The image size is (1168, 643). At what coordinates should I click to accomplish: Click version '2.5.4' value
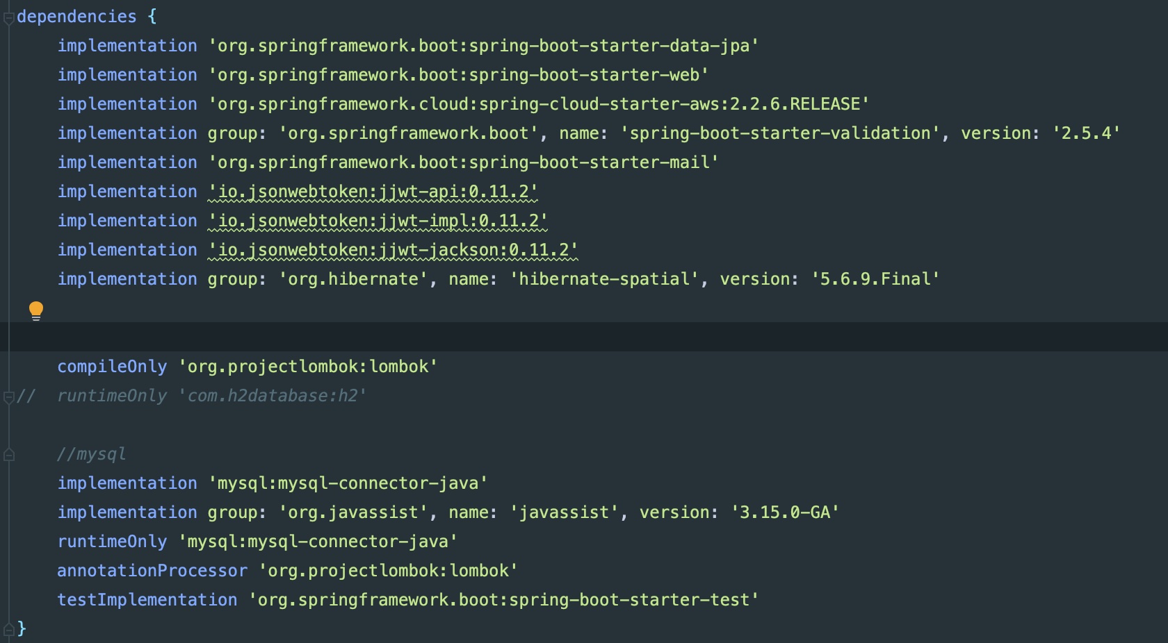[1086, 133]
